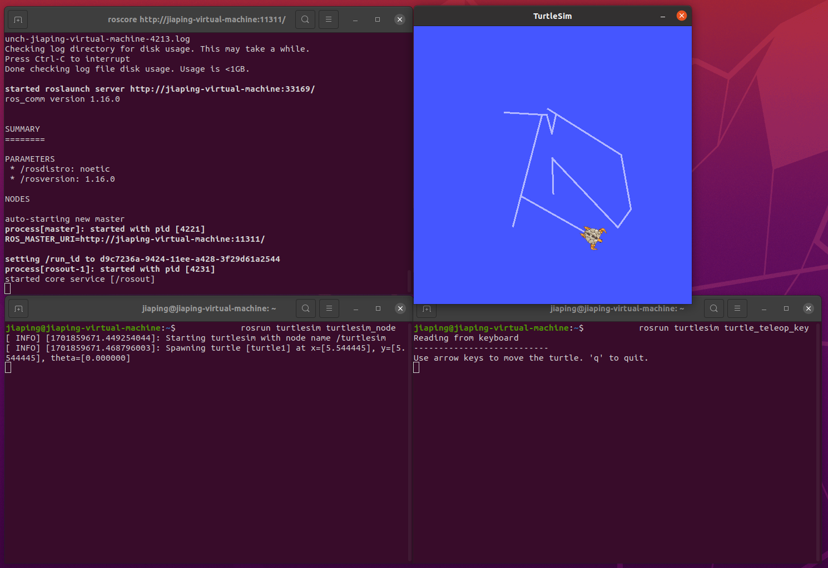Click 'rosrun turtlesim turtle_teleop_key' command text
Screen dimensions: 828x568
pyautogui.click(x=724, y=328)
